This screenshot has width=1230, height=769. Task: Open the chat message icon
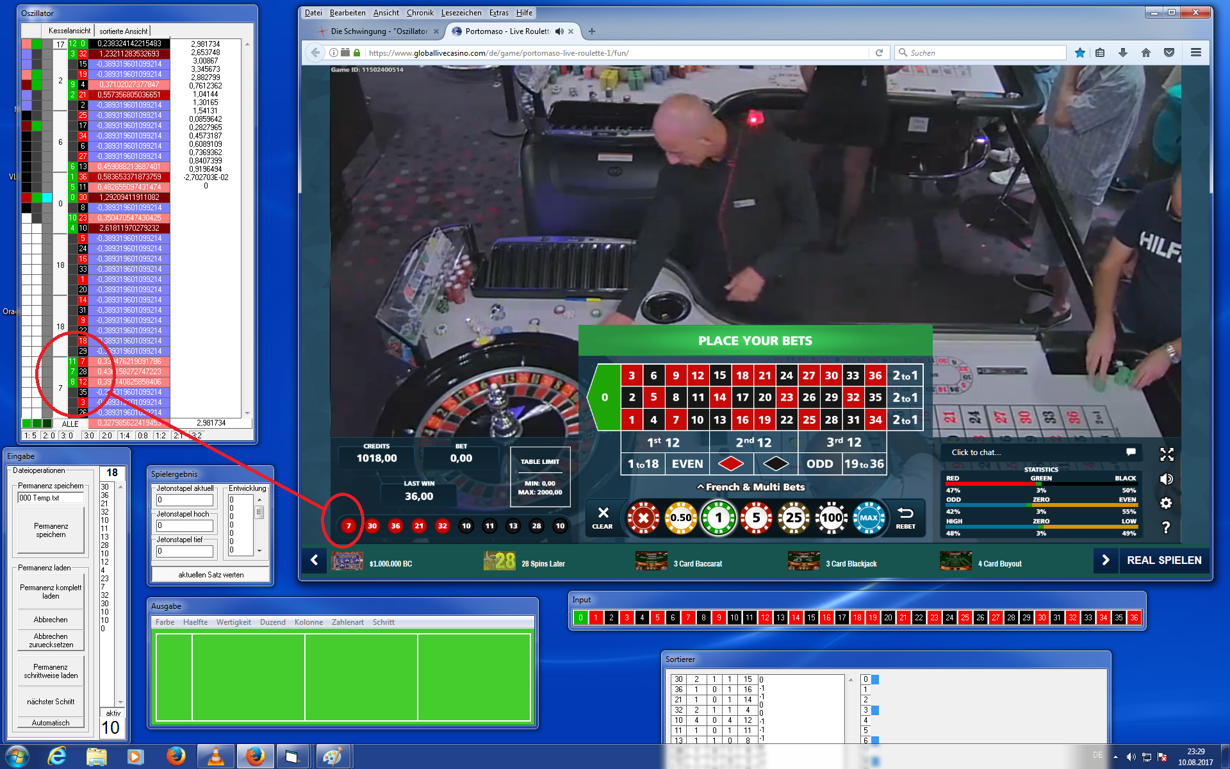[x=1131, y=452]
